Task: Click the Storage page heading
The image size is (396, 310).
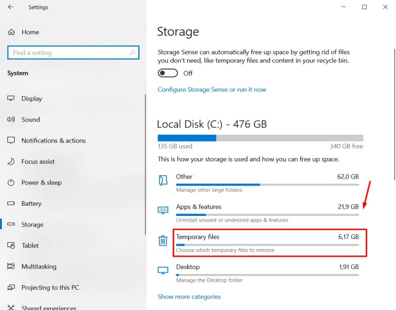Action: coord(178,32)
